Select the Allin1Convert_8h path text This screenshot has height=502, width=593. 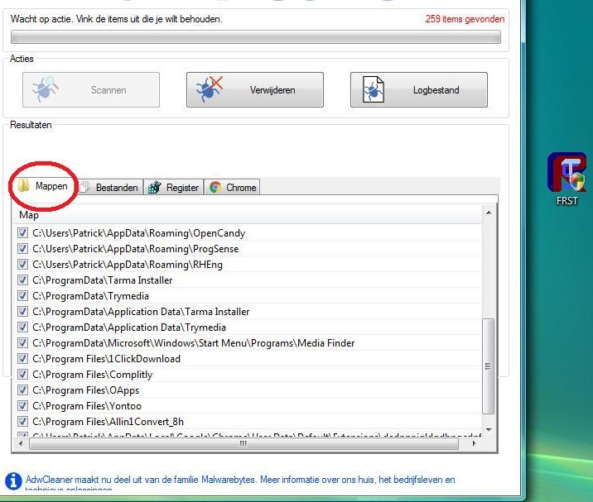click(x=108, y=421)
